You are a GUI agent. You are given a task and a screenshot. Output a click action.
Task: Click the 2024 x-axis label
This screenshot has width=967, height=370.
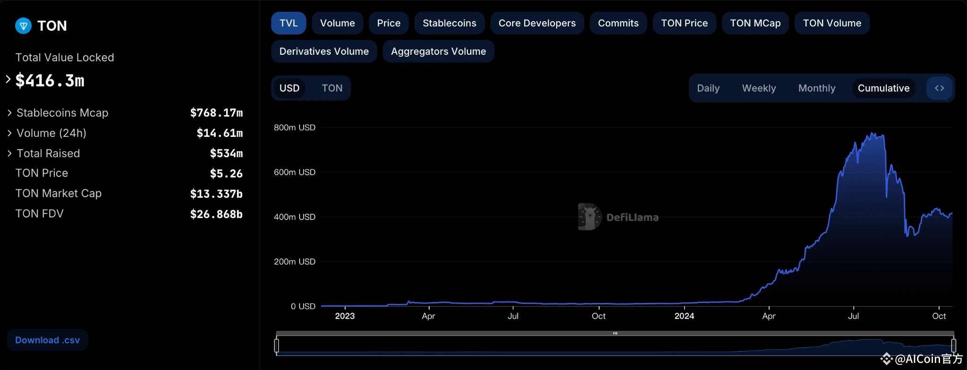[x=684, y=316]
